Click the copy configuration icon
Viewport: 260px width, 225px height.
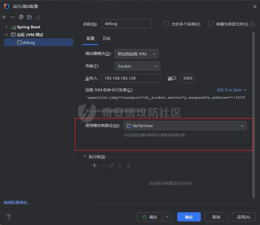21,17
